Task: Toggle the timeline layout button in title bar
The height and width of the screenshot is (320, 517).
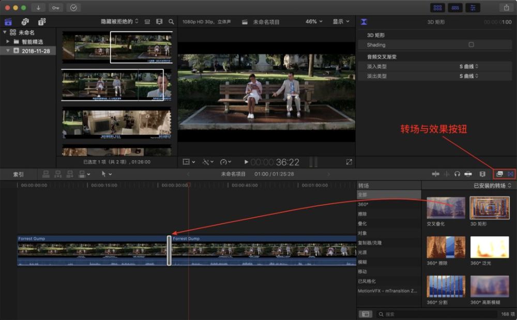Action: (x=455, y=8)
